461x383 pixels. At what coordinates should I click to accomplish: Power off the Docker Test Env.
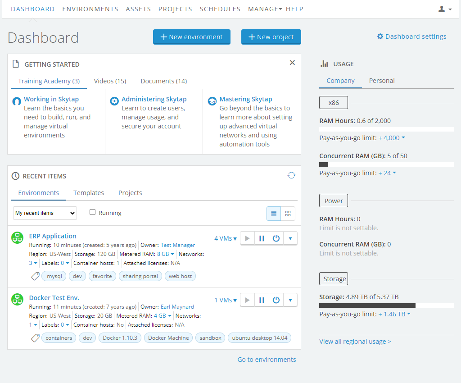tap(276, 300)
